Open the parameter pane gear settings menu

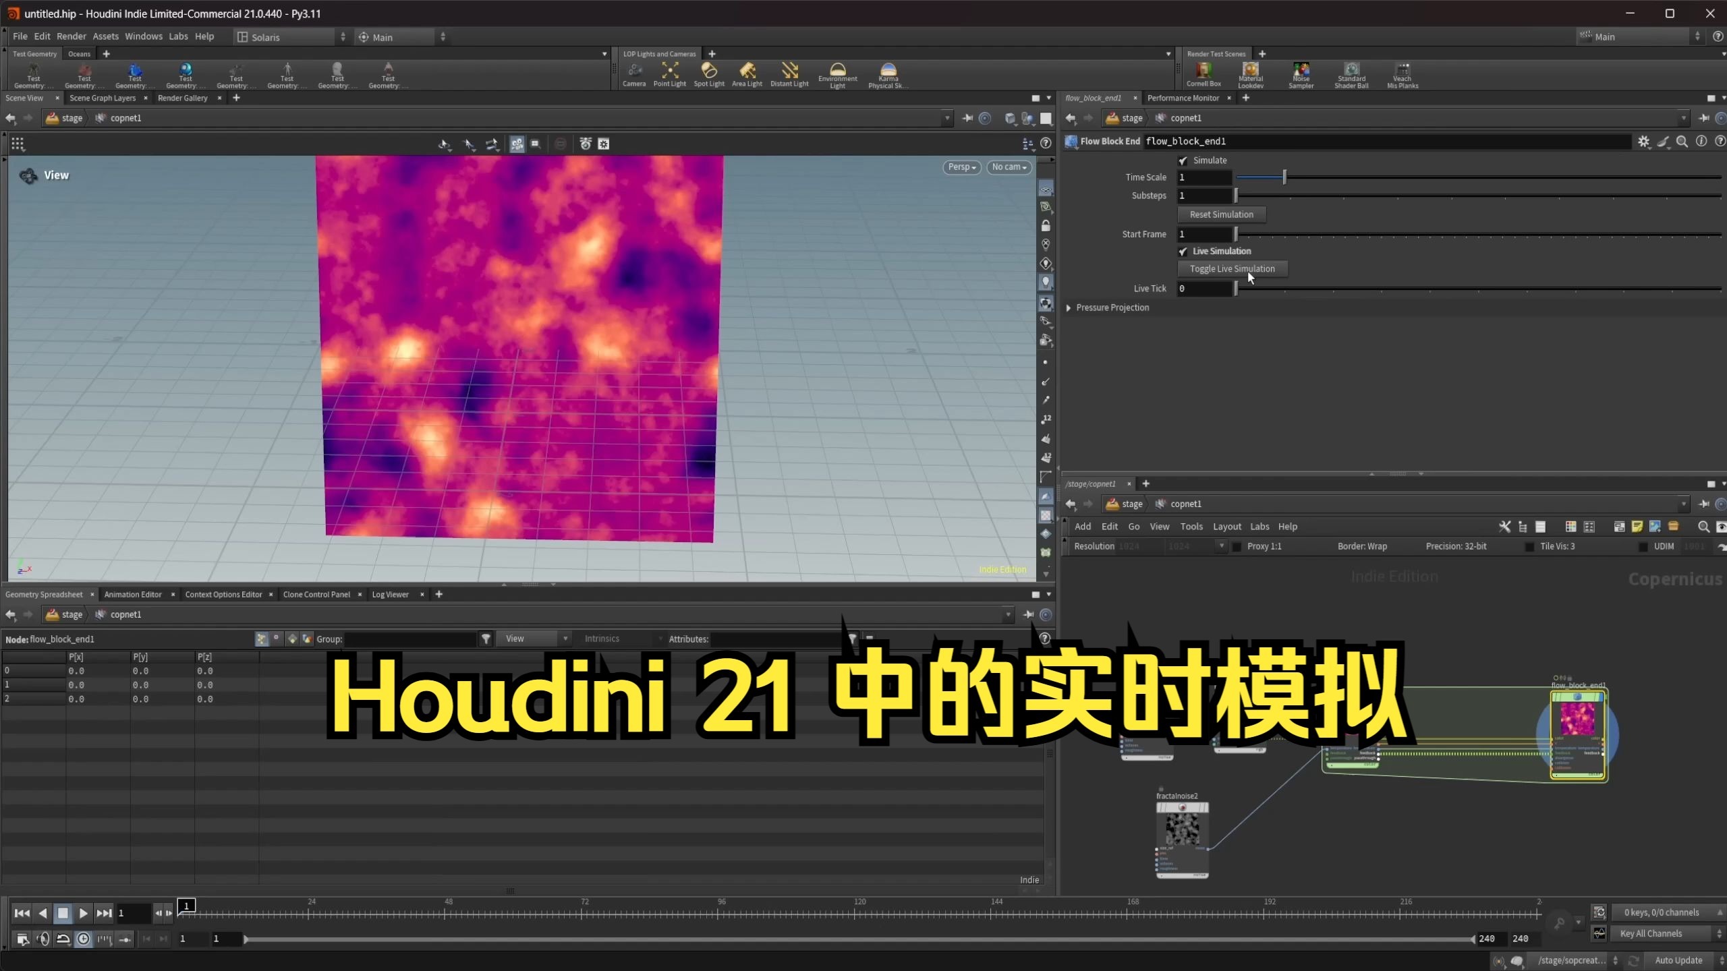coord(1644,141)
